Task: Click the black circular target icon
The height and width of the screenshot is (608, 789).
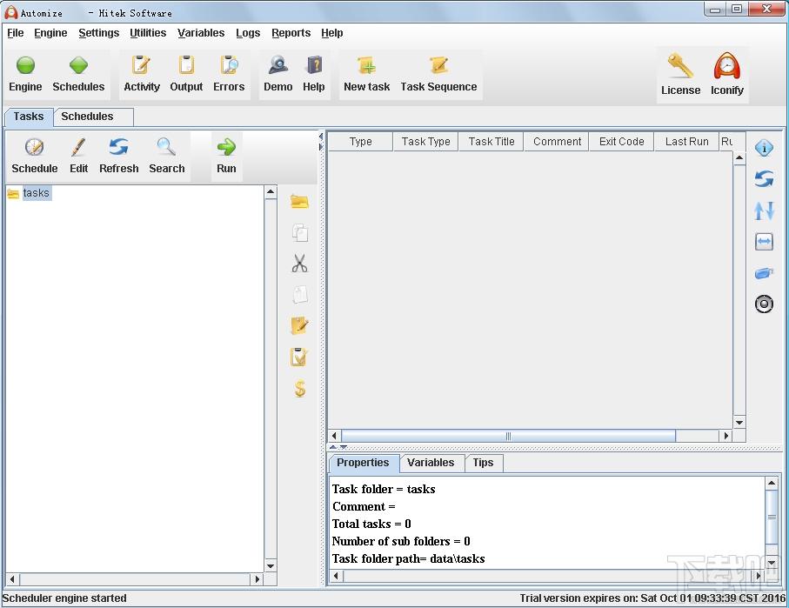Action: 764,304
